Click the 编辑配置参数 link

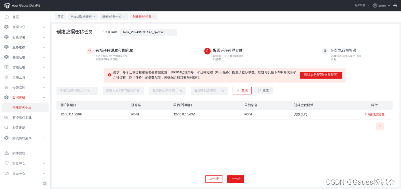(x=374, y=115)
